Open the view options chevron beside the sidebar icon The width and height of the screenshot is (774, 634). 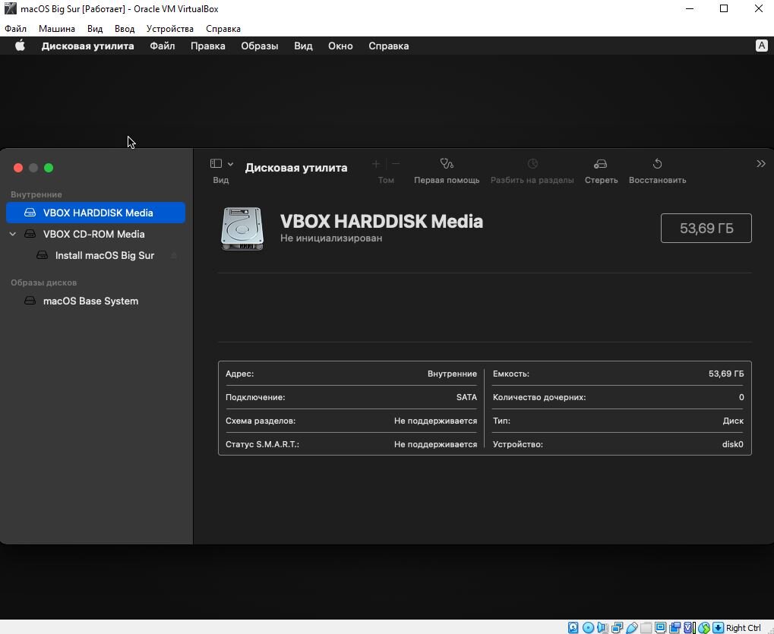[230, 164]
